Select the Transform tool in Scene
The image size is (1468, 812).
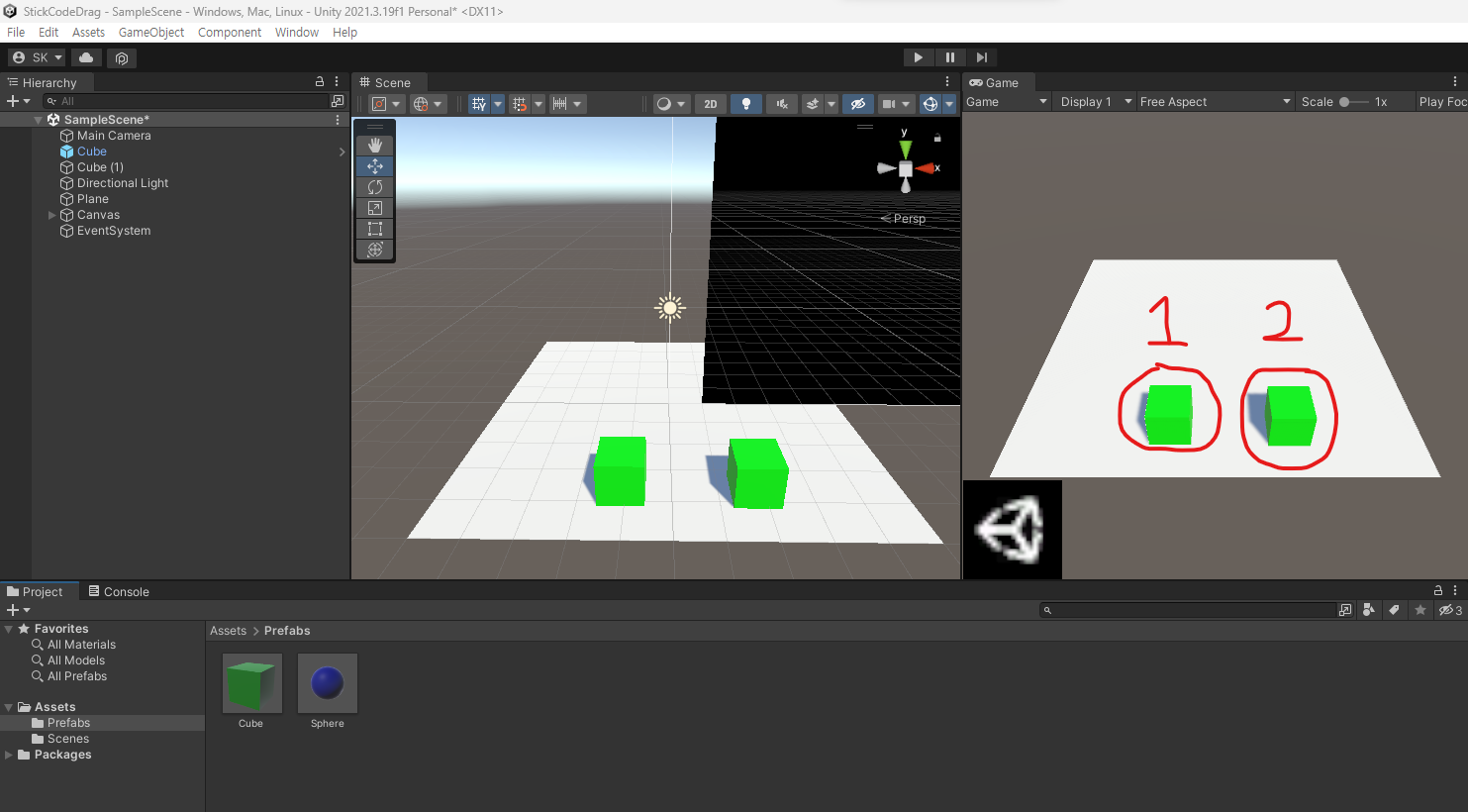(375, 250)
